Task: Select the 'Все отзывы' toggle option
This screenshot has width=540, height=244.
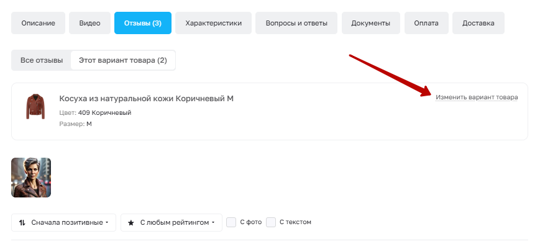Action: click(x=42, y=61)
